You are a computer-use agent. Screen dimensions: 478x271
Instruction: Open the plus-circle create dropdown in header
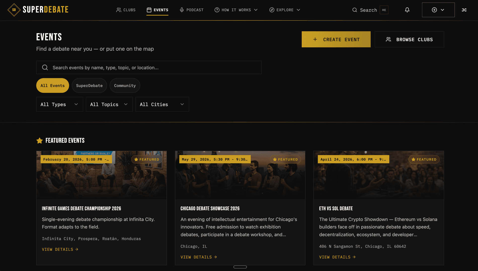pyautogui.click(x=438, y=10)
